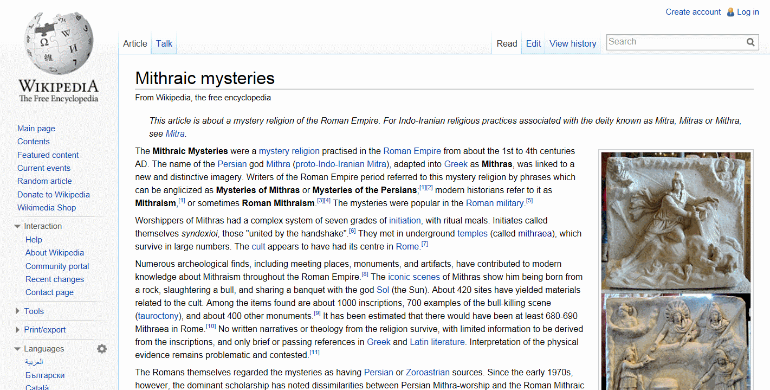Open a Random article

click(44, 181)
